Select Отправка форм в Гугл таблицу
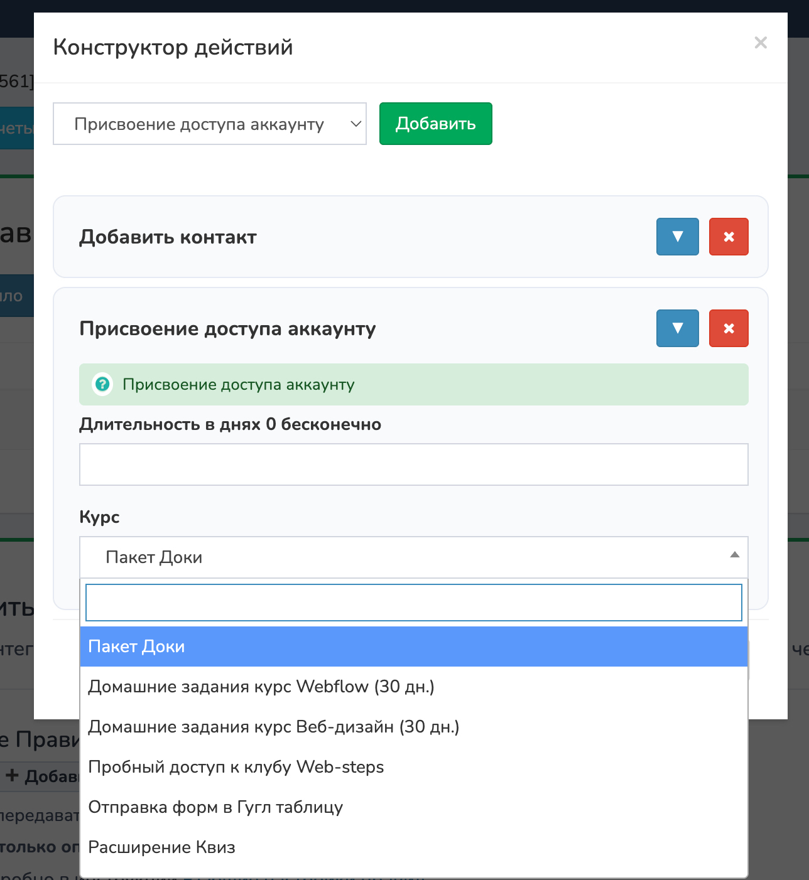Image resolution: width=809 pixels, height=880 pixels. coord(215,807)
